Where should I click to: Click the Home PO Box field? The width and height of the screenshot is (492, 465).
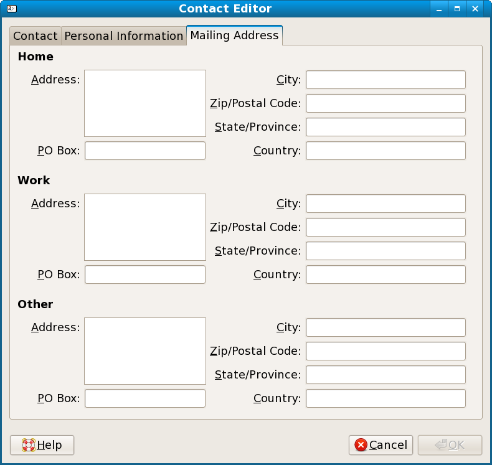[145, 151]
